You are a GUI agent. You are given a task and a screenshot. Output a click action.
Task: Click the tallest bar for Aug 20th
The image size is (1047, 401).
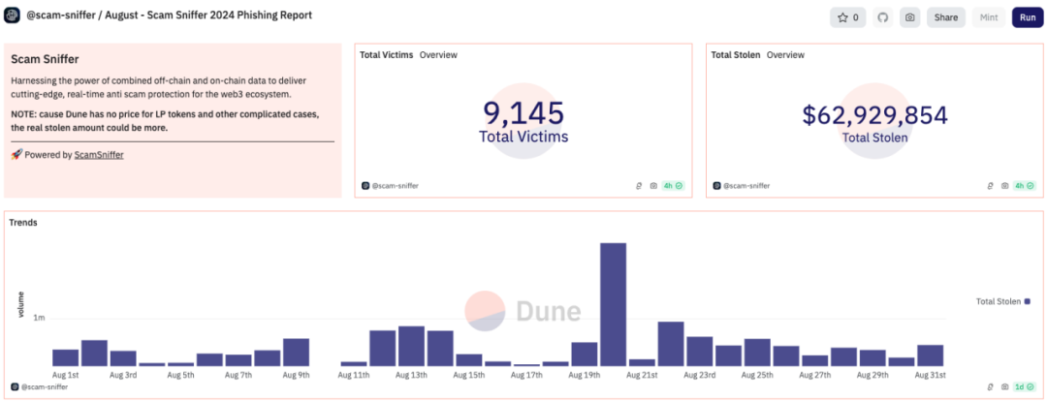pyautogui.click(x=613, y=303)
